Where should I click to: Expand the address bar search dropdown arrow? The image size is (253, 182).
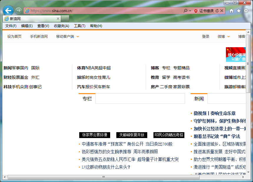pos(190,11)
